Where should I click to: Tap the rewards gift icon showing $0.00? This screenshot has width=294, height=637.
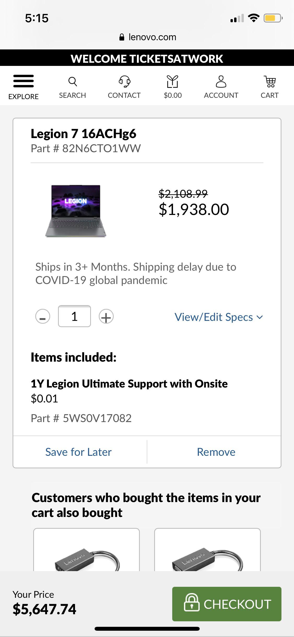pos(172,82)
